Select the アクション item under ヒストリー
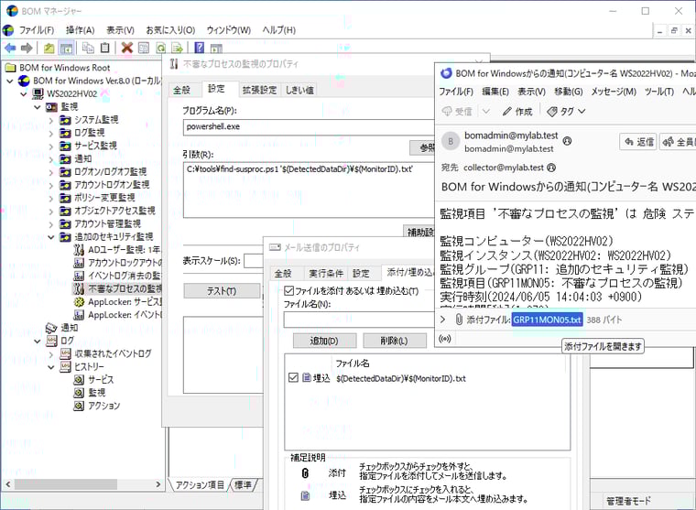Screen dimensions: 696x510 (103, 406)
